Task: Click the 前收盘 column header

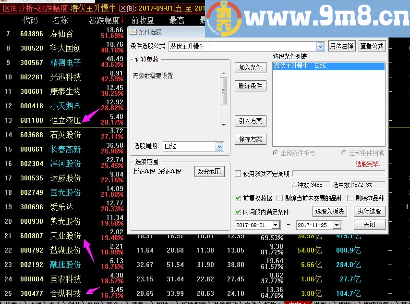Action: 143,20
